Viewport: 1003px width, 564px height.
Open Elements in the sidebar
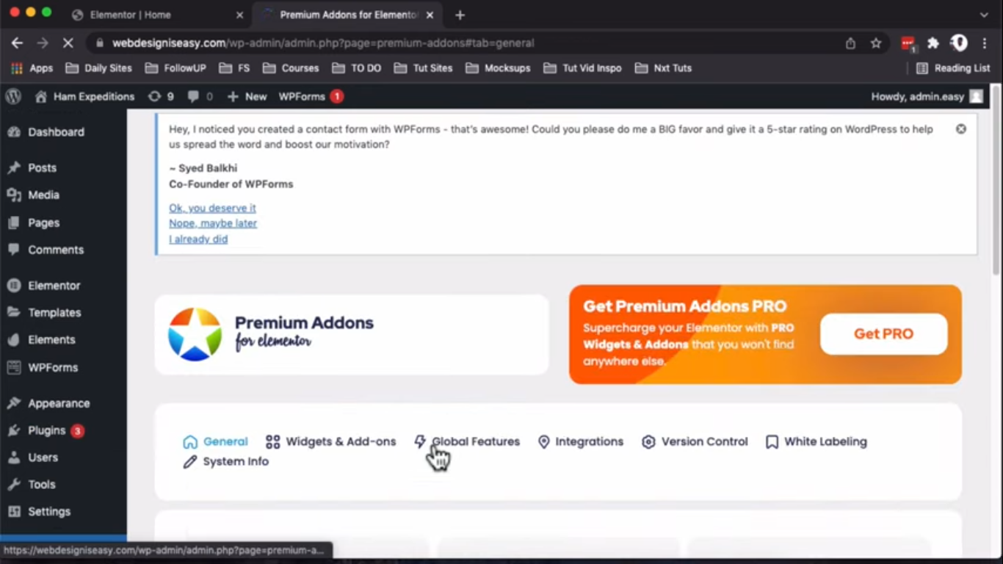[63, 339]
